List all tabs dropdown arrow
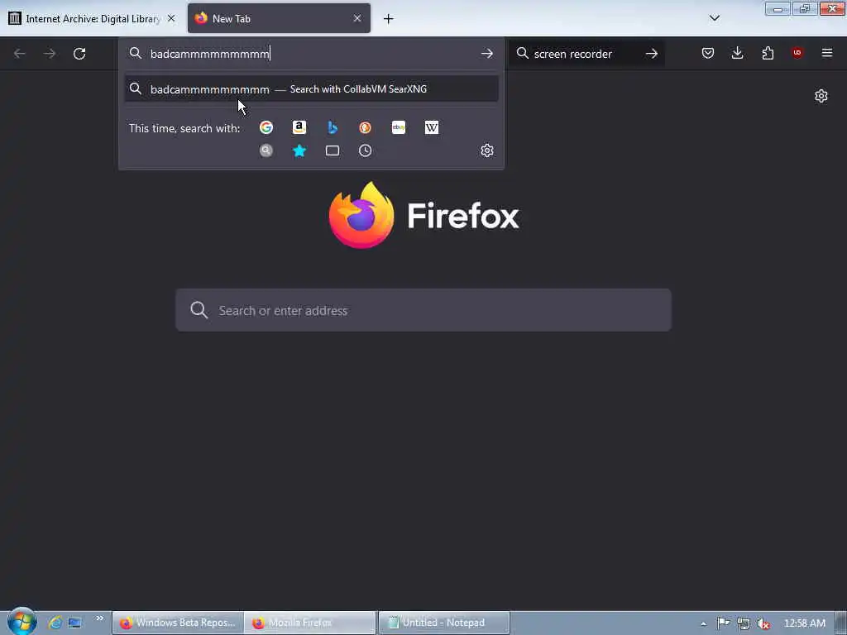Image resolution: width=847 pixels, height=635 pixels. point(714,18)
